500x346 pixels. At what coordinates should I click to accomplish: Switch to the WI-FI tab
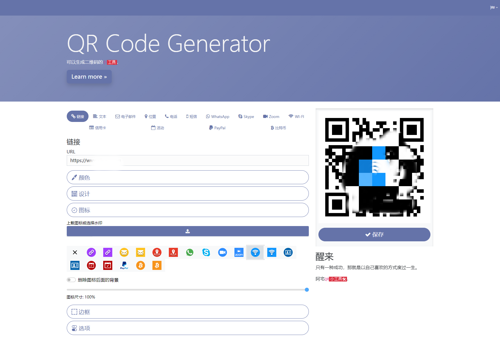(x=296, y=117)
